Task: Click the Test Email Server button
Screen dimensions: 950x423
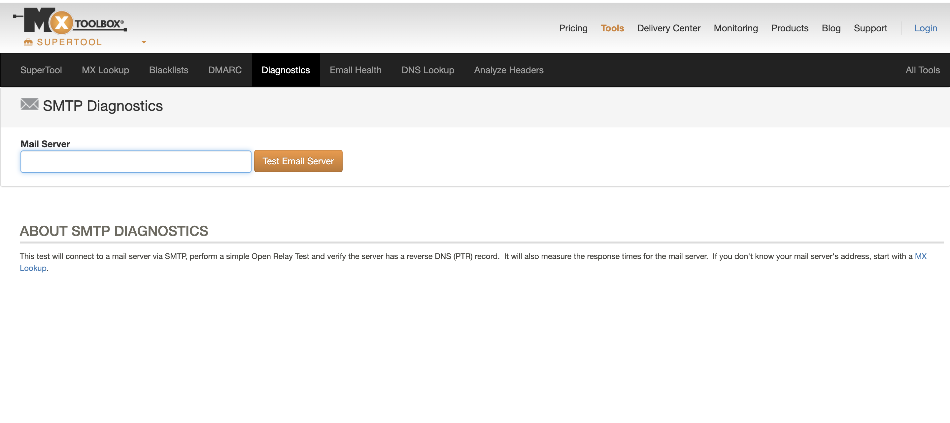Action: (298, 161)
